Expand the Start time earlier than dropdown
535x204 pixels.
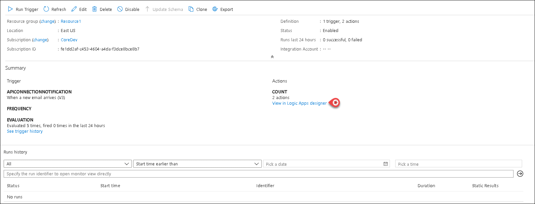tap(197, 164)
